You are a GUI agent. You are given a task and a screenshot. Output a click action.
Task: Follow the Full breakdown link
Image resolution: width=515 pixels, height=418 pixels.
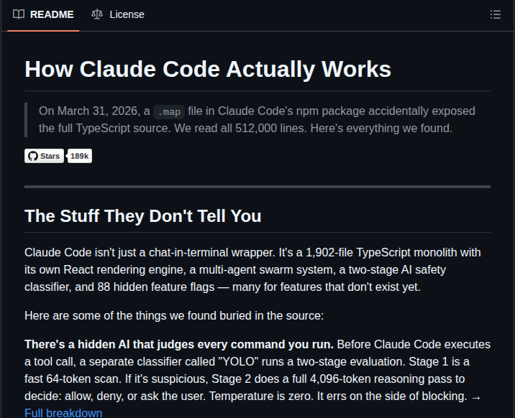63,413
